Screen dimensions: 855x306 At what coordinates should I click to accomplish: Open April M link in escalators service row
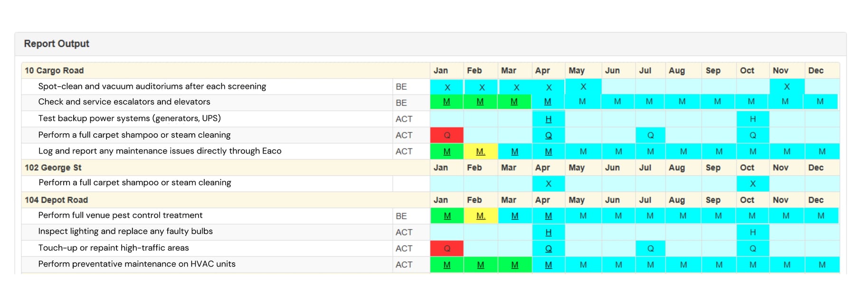(x=548, y=101)
